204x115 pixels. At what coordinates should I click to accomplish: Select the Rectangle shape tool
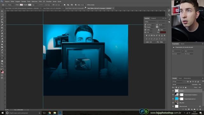(2, 58)
